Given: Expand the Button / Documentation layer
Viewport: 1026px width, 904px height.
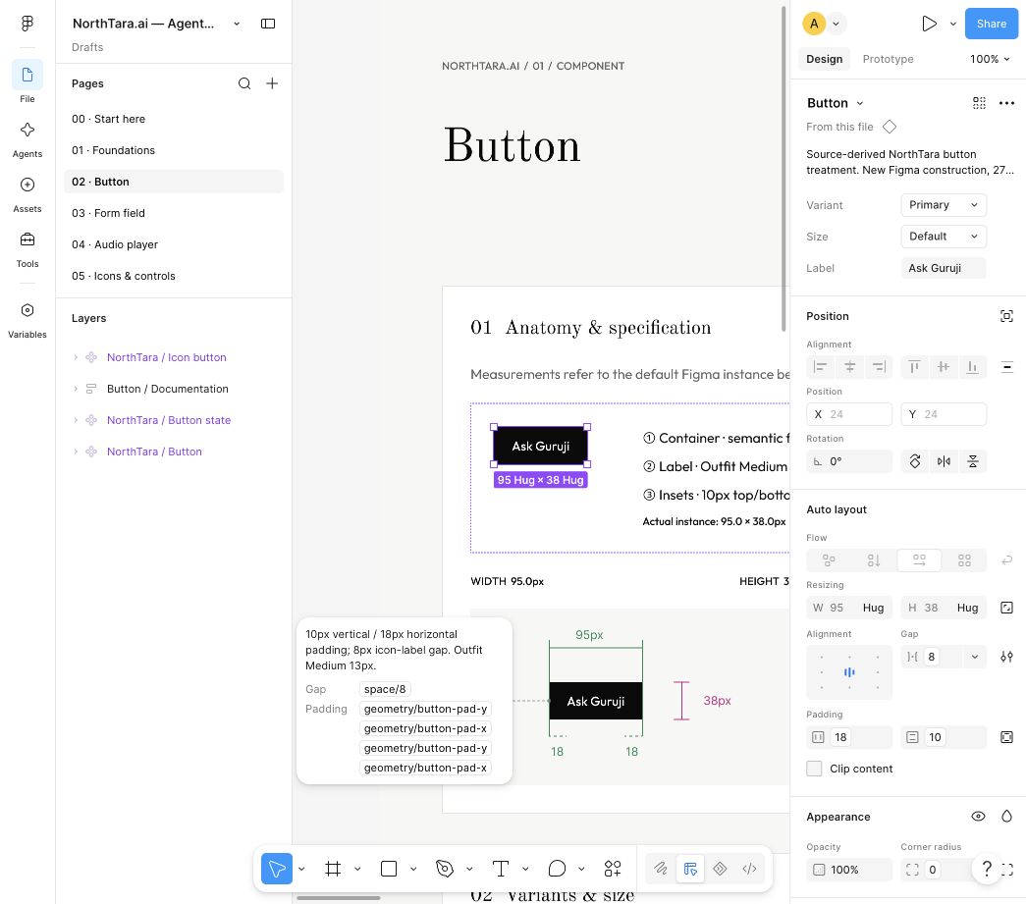Looking at the screenshot, I should [76, 389].
